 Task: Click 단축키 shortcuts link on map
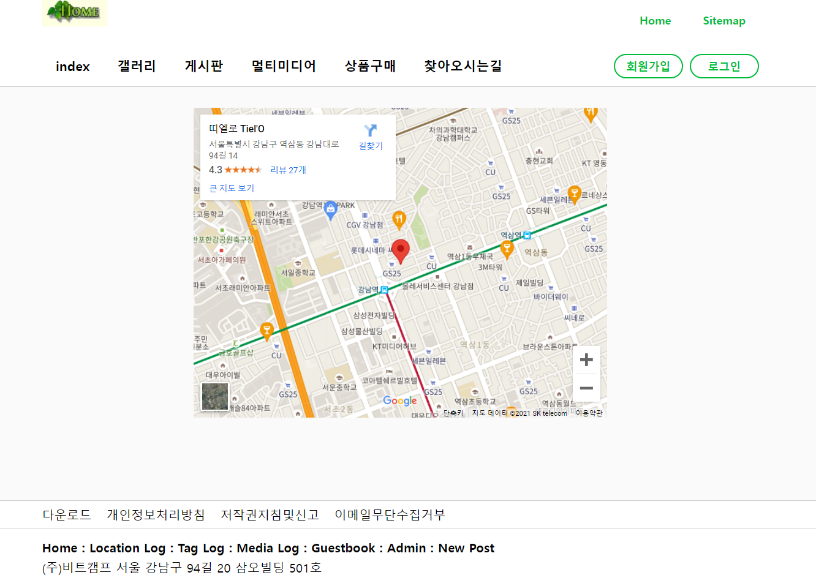tap(453, 413)
